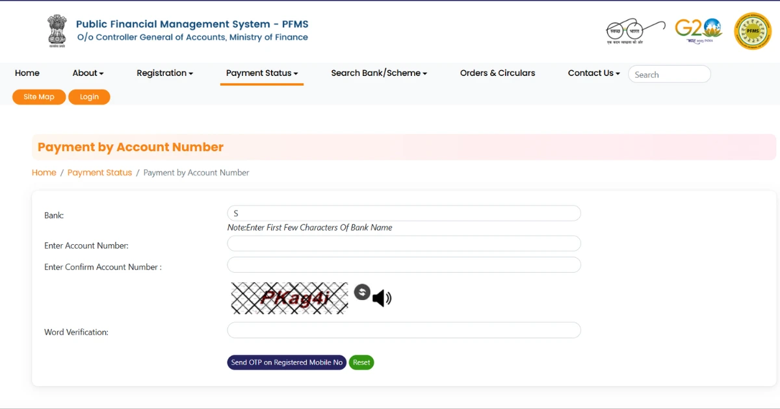Go to Home breadcrumb link
780x409 pixels.
[44, 173]
